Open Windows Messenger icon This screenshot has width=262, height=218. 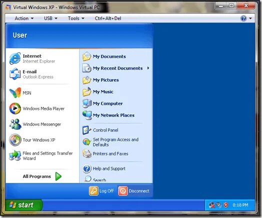[15, 124]
